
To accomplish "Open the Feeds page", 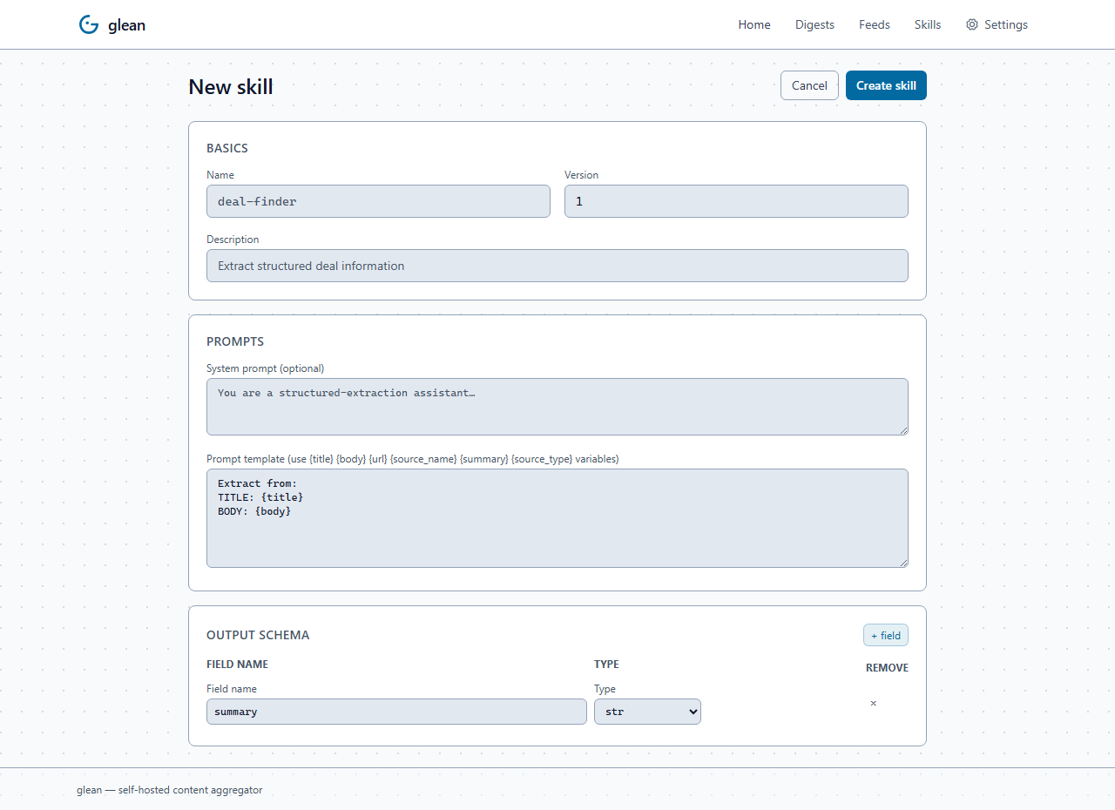I will 875,24.
